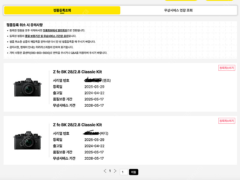This screenshot has width=240, height=180.
Task: Click the lens product 무상서비스 기간 2026-05-17 value
Action: (94, 105)
